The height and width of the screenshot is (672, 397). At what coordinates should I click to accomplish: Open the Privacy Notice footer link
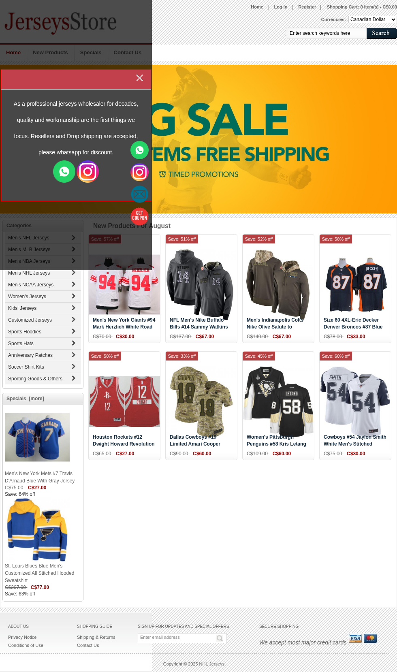tap(22, 637)
